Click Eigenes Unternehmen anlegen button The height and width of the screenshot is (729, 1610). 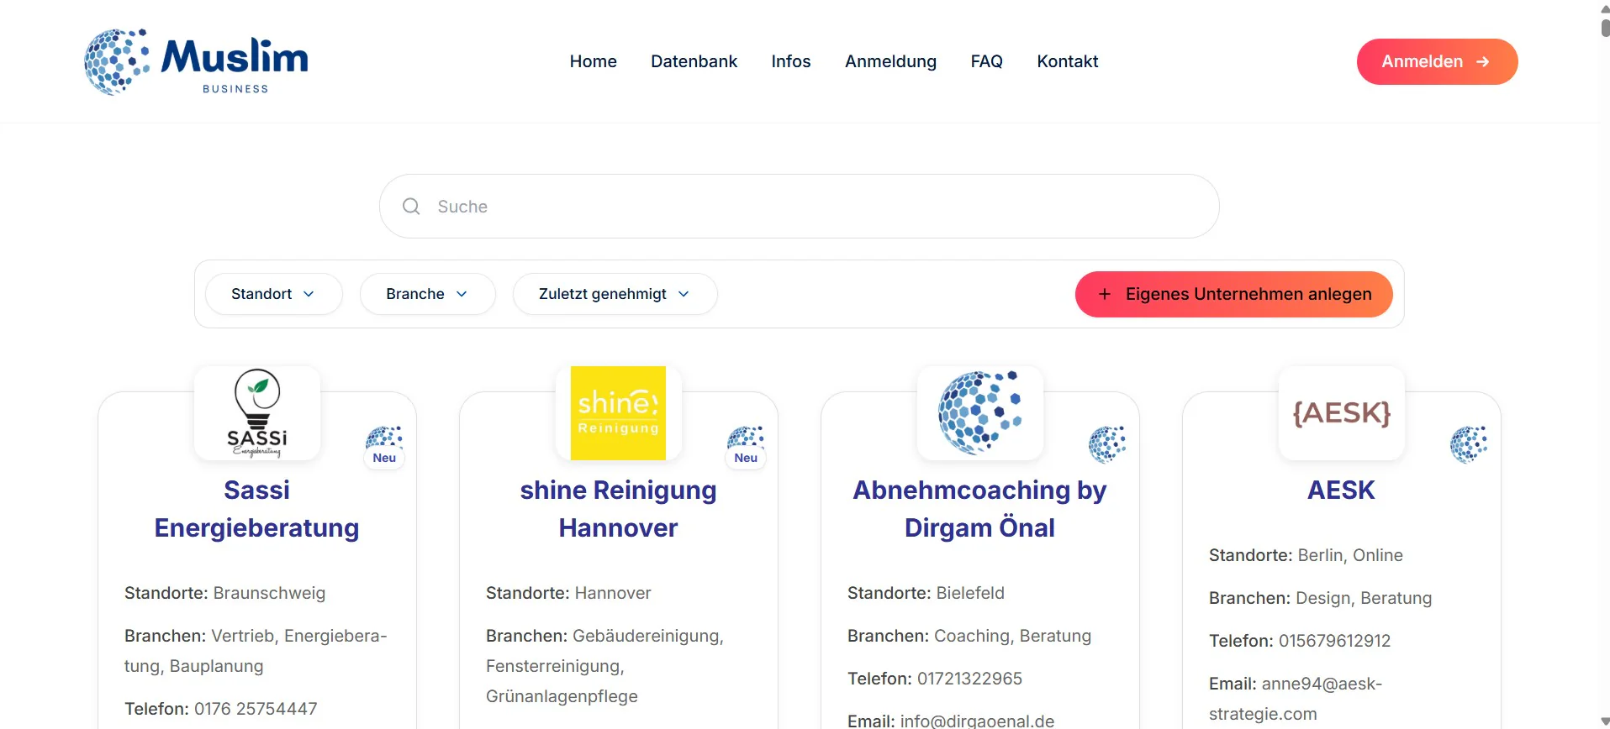(1233, 294)
